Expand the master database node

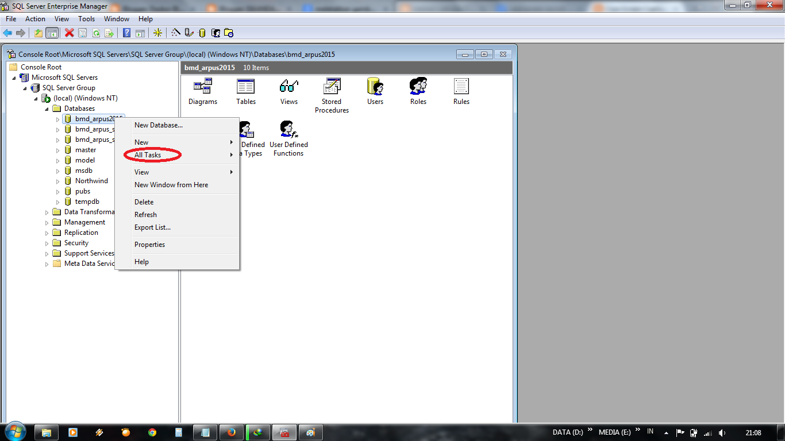tap(57, 150)
